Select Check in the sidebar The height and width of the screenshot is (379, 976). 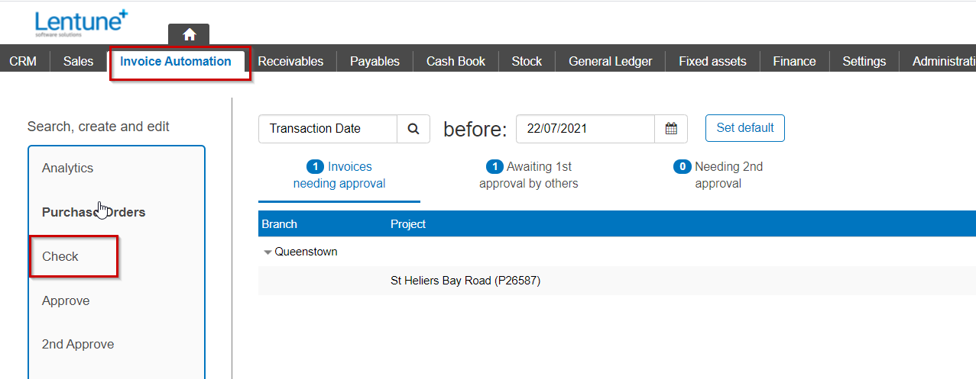click(60, 256)
